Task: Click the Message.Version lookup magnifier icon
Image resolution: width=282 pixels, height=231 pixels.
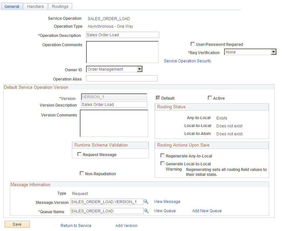Action: tap(146, 202)
